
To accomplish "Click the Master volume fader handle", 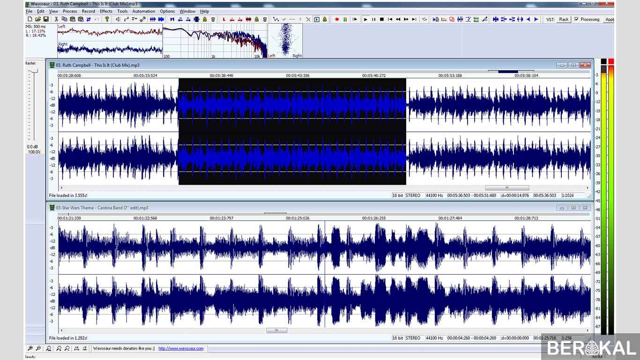I will [33, 71].
